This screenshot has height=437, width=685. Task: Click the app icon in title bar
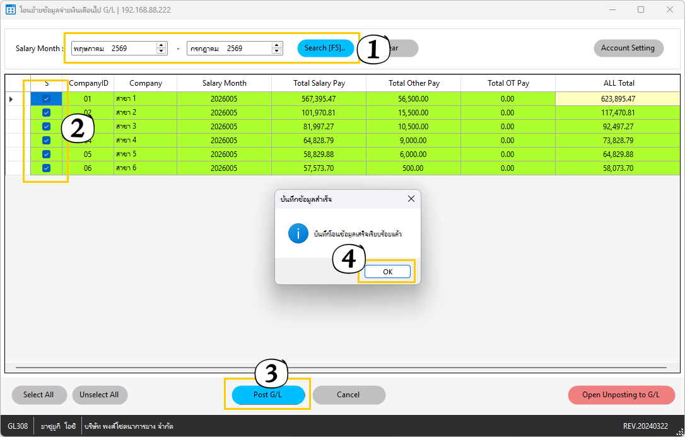coord(11,9)
